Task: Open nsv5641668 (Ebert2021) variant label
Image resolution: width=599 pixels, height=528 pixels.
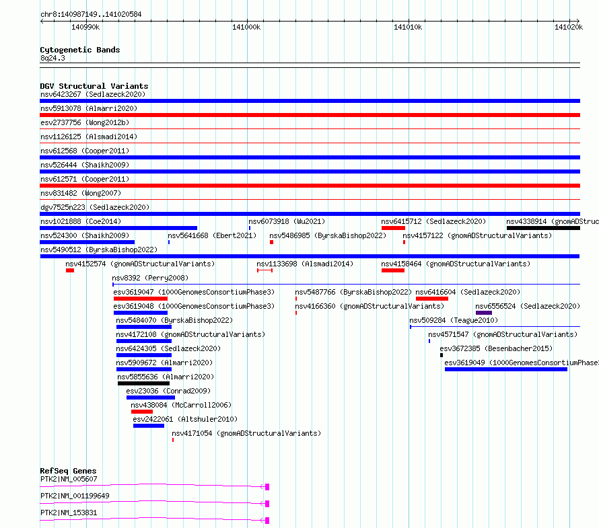Action: tap(212, 235)
